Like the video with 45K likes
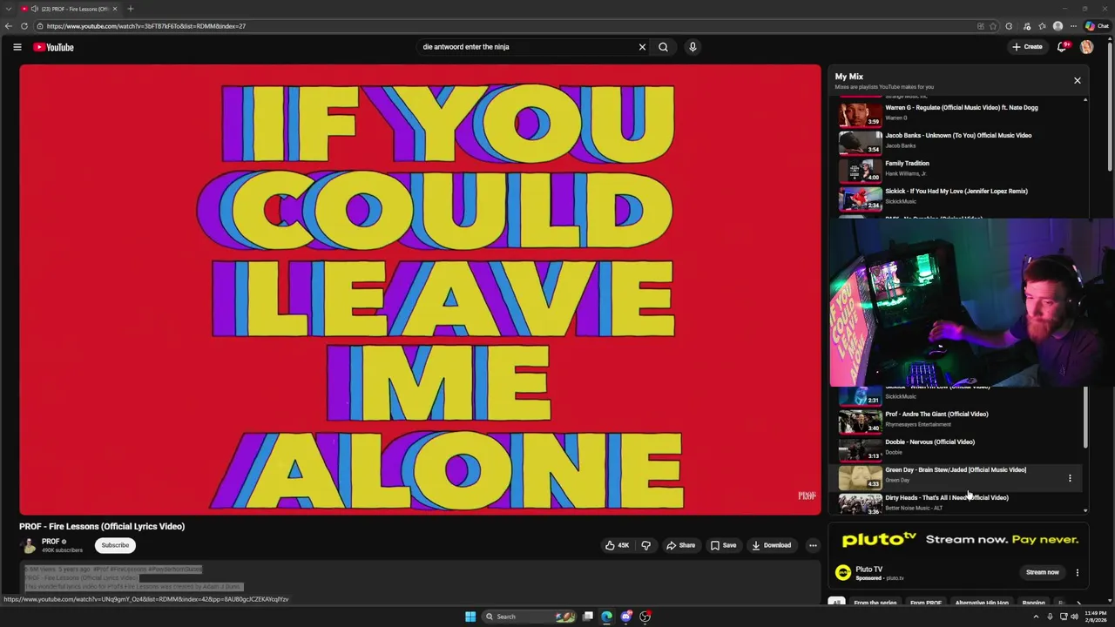The height and width of the screenshot is (627, 1115). click(x=617, y=545)
